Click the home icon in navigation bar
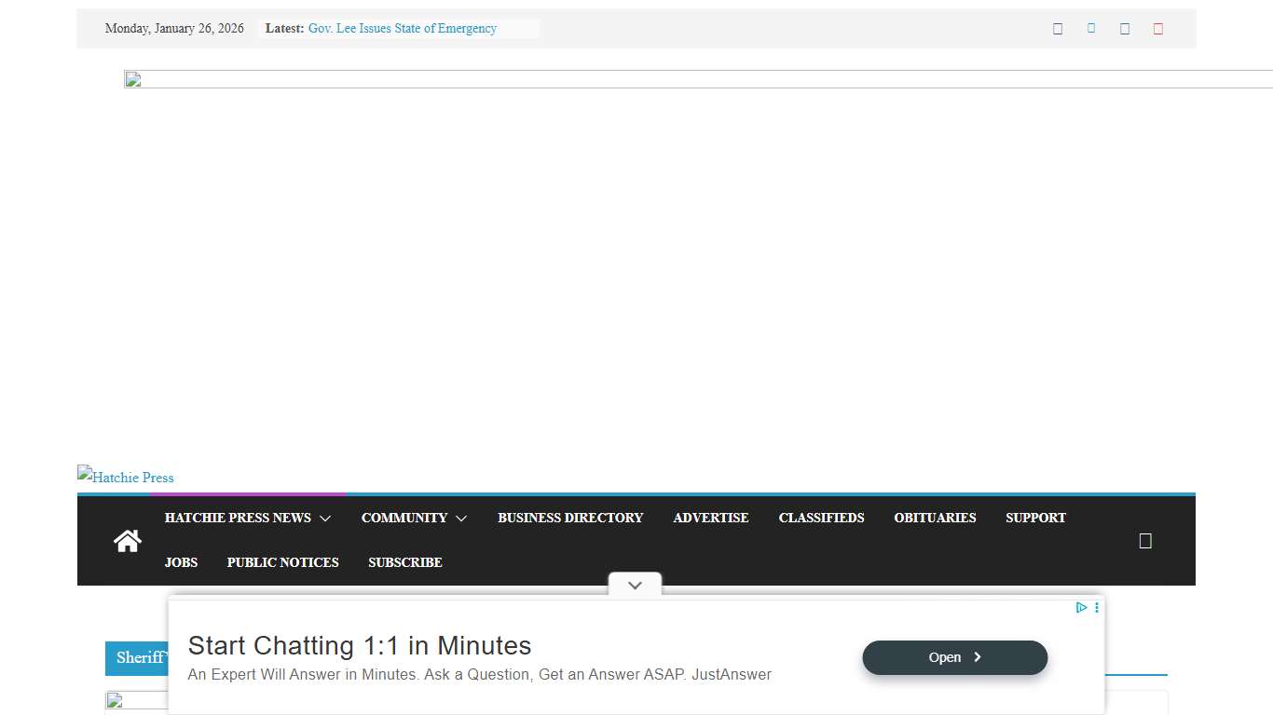 tap(128, 541)
